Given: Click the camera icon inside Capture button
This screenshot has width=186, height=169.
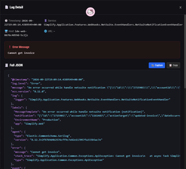Looking at the screenshot, I should pyautogui.click(x=153, y=65).
